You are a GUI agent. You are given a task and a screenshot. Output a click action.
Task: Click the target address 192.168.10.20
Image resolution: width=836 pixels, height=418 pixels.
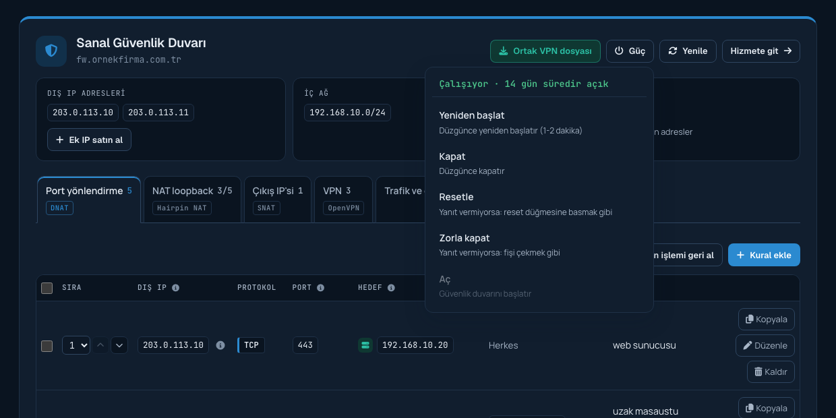point(415,345)
